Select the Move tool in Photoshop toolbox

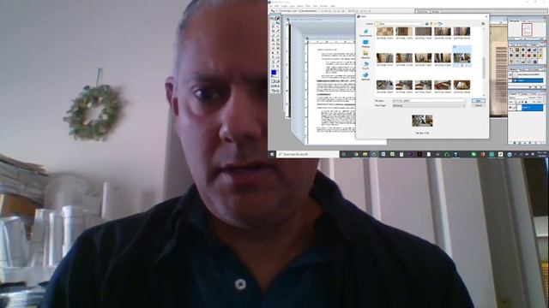[x=278, y=23]
